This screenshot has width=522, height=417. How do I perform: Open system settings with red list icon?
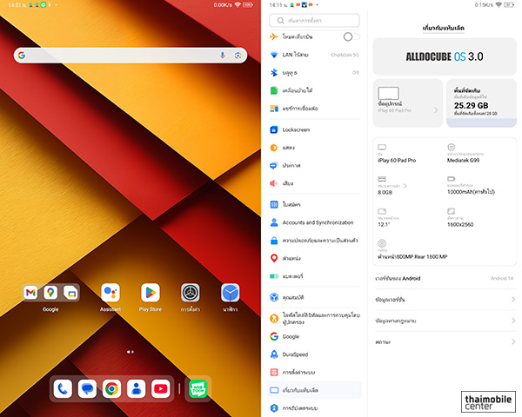click(314, 372)
